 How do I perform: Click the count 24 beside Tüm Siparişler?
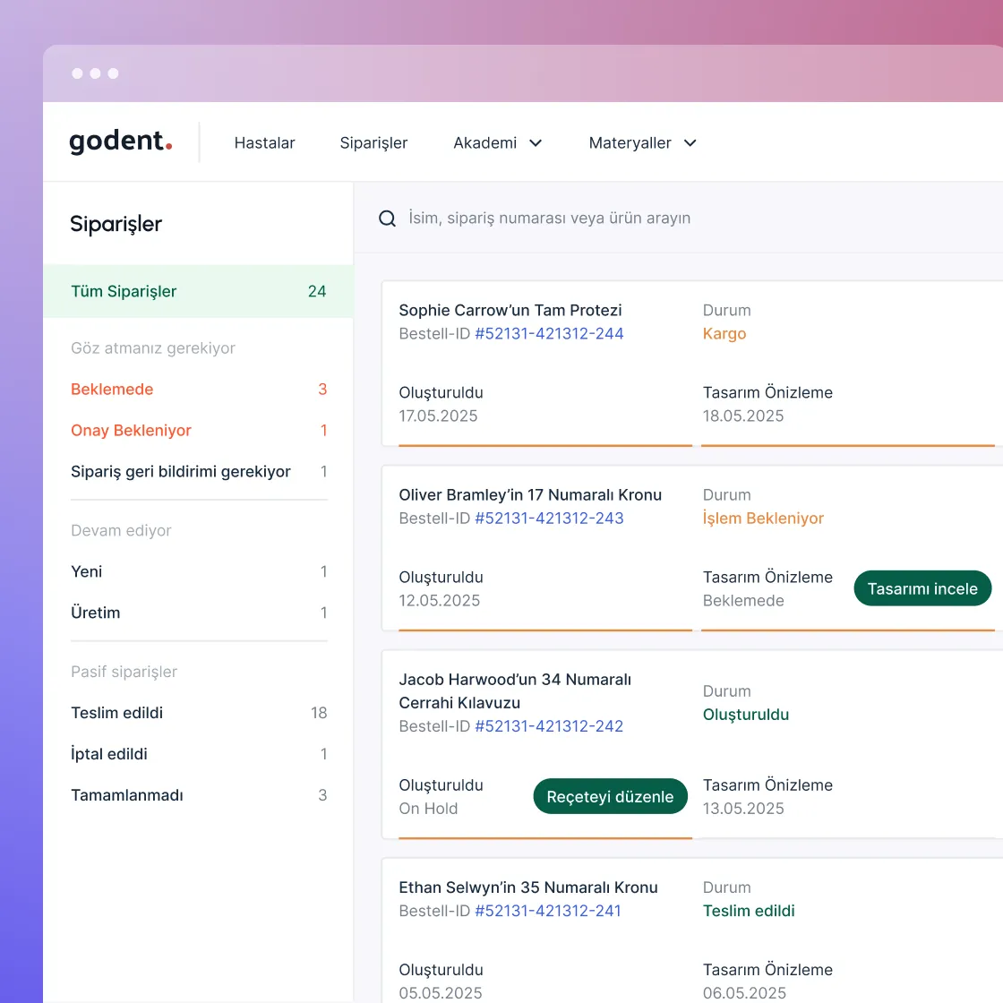317,291
